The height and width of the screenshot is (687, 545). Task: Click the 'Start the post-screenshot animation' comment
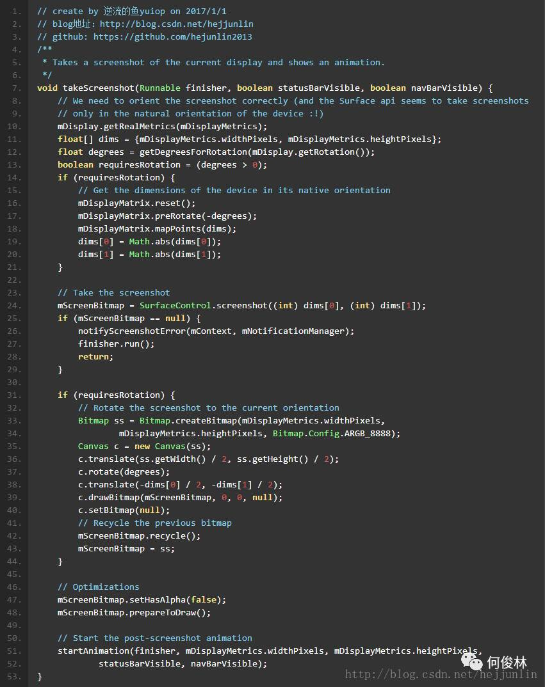click(x=154, y=638)
